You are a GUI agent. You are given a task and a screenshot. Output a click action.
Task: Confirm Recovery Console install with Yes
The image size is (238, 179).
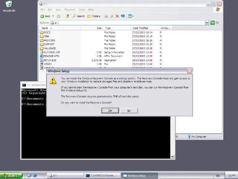[x=110, y=111]
